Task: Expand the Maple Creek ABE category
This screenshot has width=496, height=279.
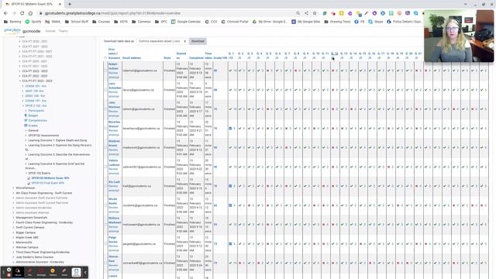Action: [x=13, y=238]
